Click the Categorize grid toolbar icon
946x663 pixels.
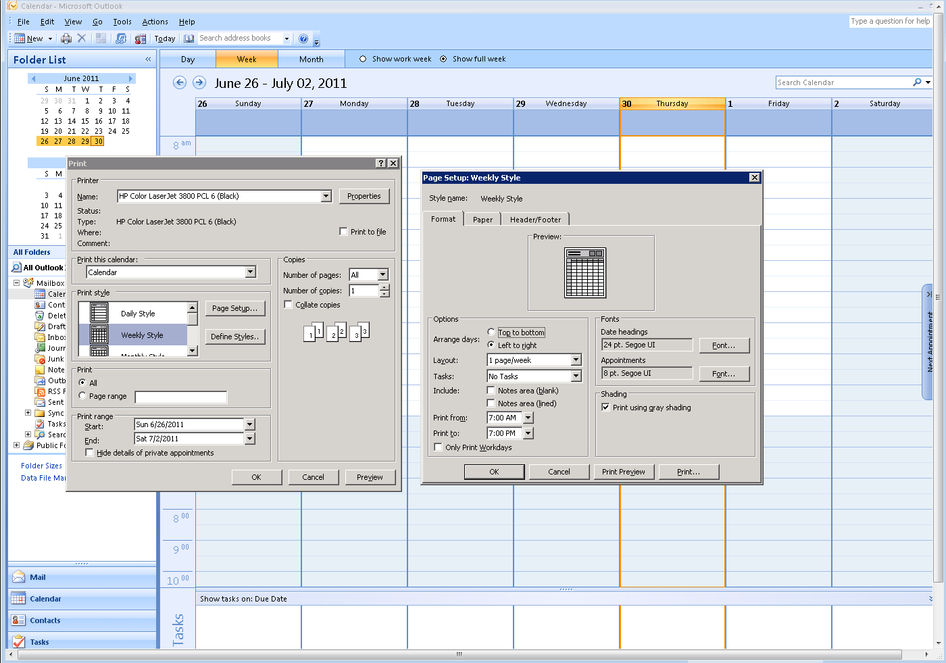(x=101, y=39)
